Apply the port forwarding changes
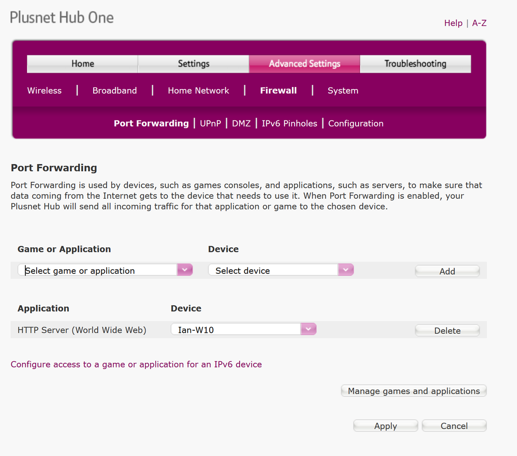Screen dimensions: 517x456 point(385,425)
